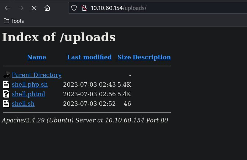Open the Tools bookmarks folder
The image size is (247, 160).
click(14, 21)
